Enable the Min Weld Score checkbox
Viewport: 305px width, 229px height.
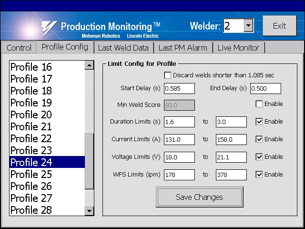(259, 104)
